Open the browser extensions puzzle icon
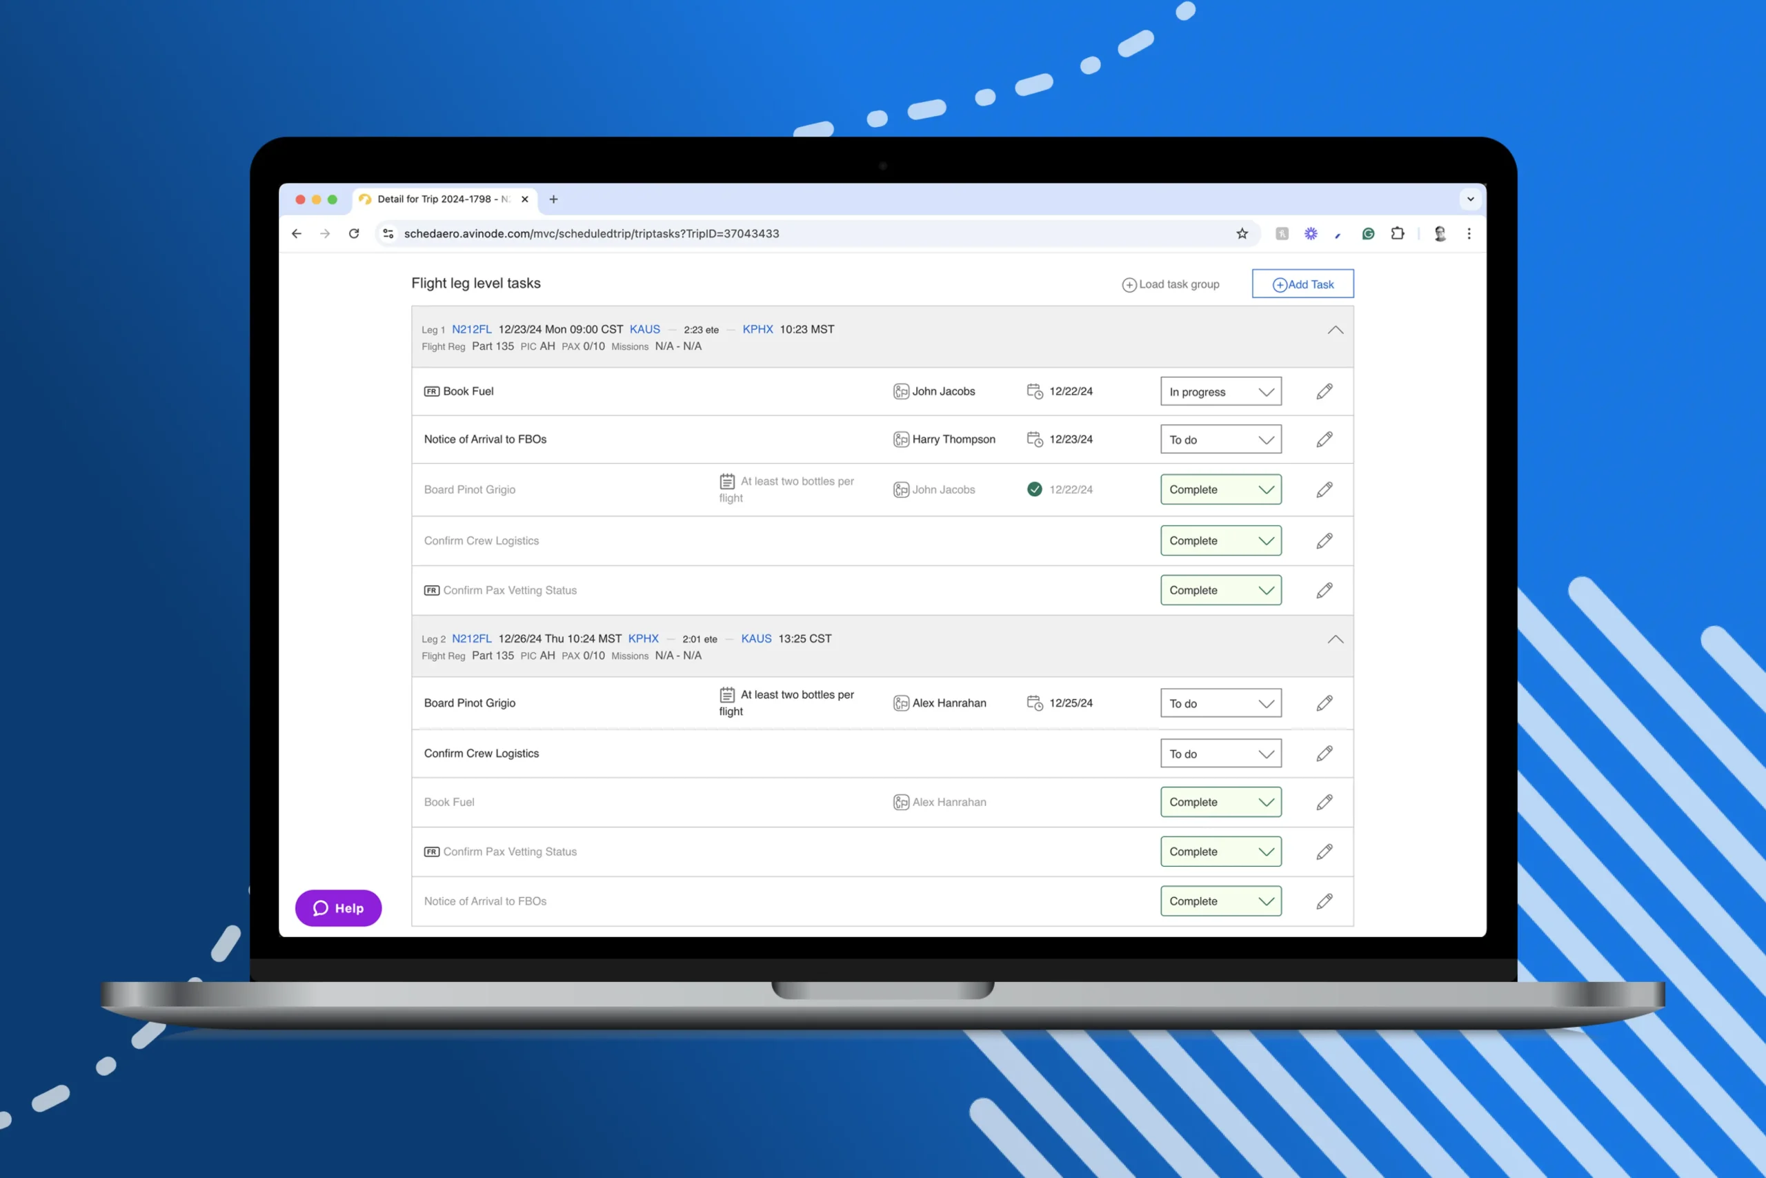The width and height of the screenshot is (1766, 1178). 1398,234
